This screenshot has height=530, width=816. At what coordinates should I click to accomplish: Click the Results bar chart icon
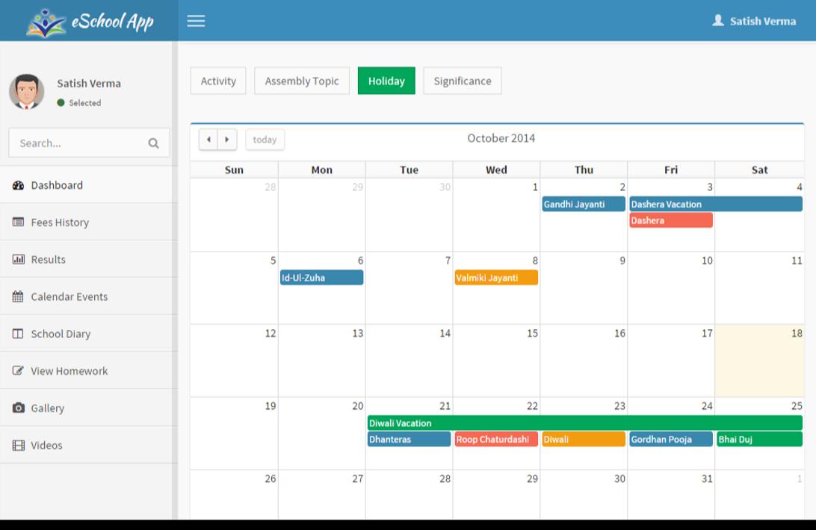click(x=18, y=259)
